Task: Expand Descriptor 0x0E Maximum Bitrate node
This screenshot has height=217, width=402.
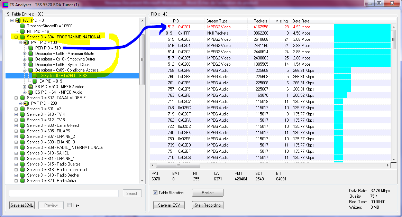Action: (x=25, y=54)
